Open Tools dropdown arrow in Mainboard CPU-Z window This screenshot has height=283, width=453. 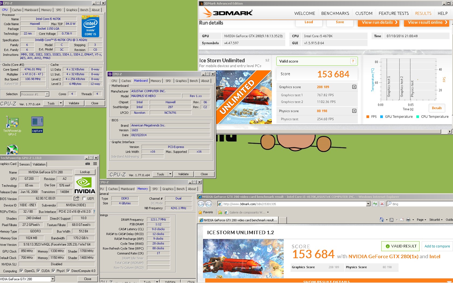tap(170, 174)
